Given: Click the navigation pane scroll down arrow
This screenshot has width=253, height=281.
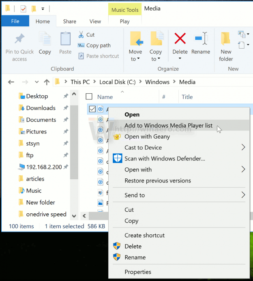Looking at the screenshot, I should pyautogui.click(x=74, y=216).
